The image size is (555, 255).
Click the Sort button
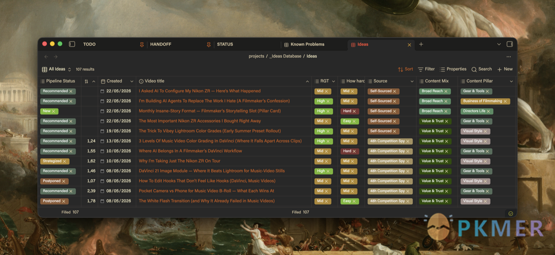(406, 69)
